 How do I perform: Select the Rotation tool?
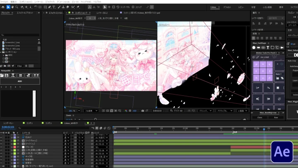point(36,7)
